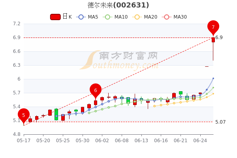Viewport: 237px width, 158px height.
Task: Click the chart title 德尔未来(002631)
Action: [118, 5]
